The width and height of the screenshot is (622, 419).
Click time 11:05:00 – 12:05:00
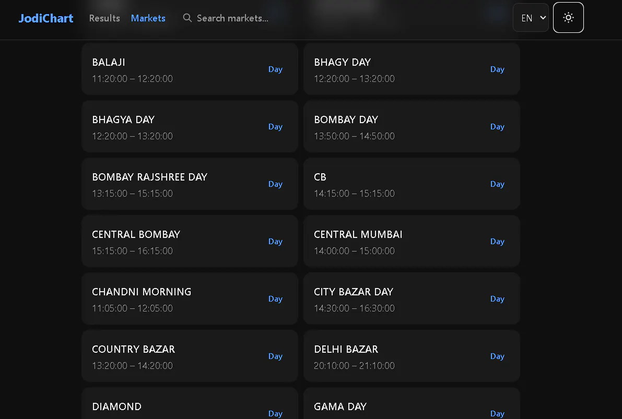pos(133,308)
